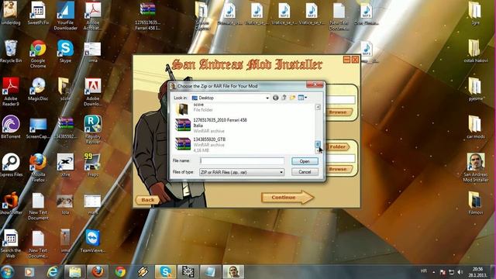The height and width of the screenshot is (279, 496).
Task: Open the Mozilla Firefox desktop shortcut
Action: click(38, 168)
